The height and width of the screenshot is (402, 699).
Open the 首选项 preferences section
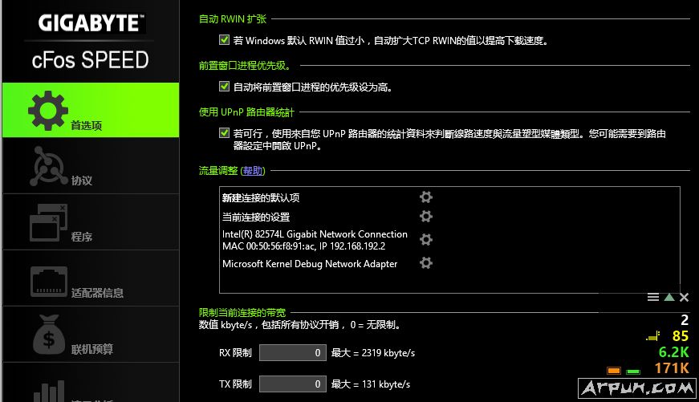click(x=91, y=110)
